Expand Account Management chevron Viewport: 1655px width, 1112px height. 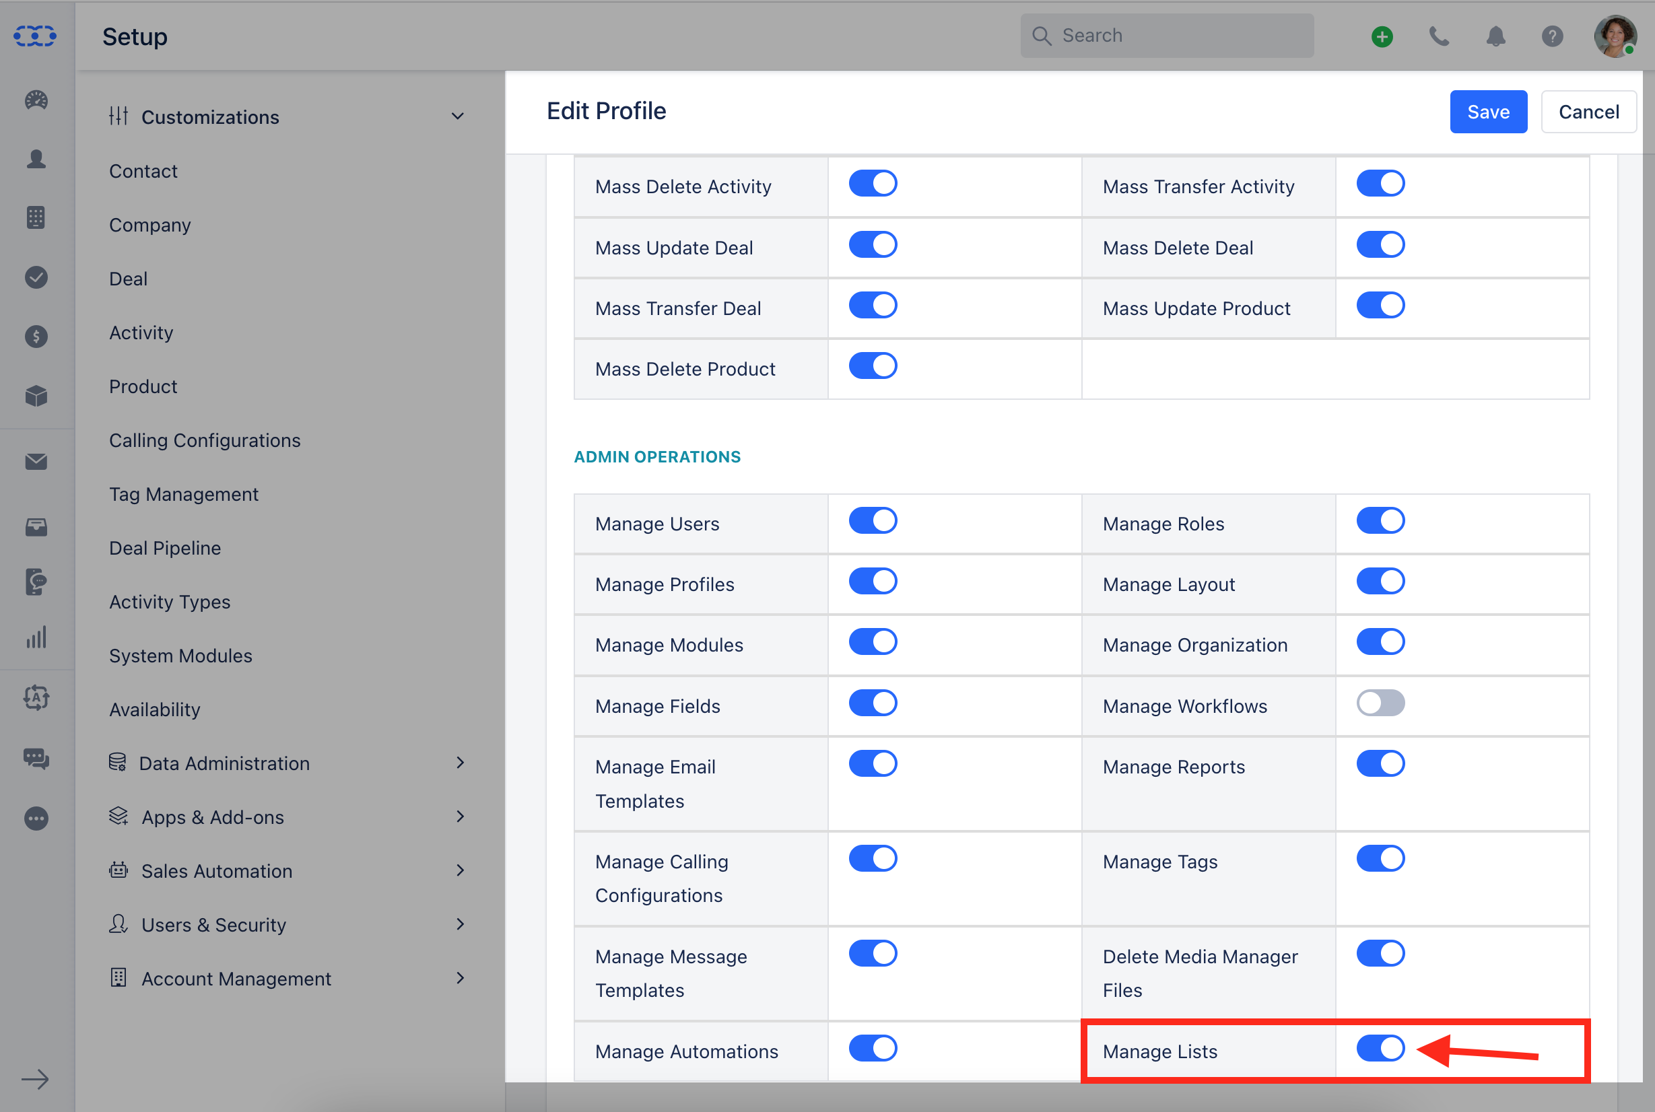pyautogui.click(x=461, y=978)
